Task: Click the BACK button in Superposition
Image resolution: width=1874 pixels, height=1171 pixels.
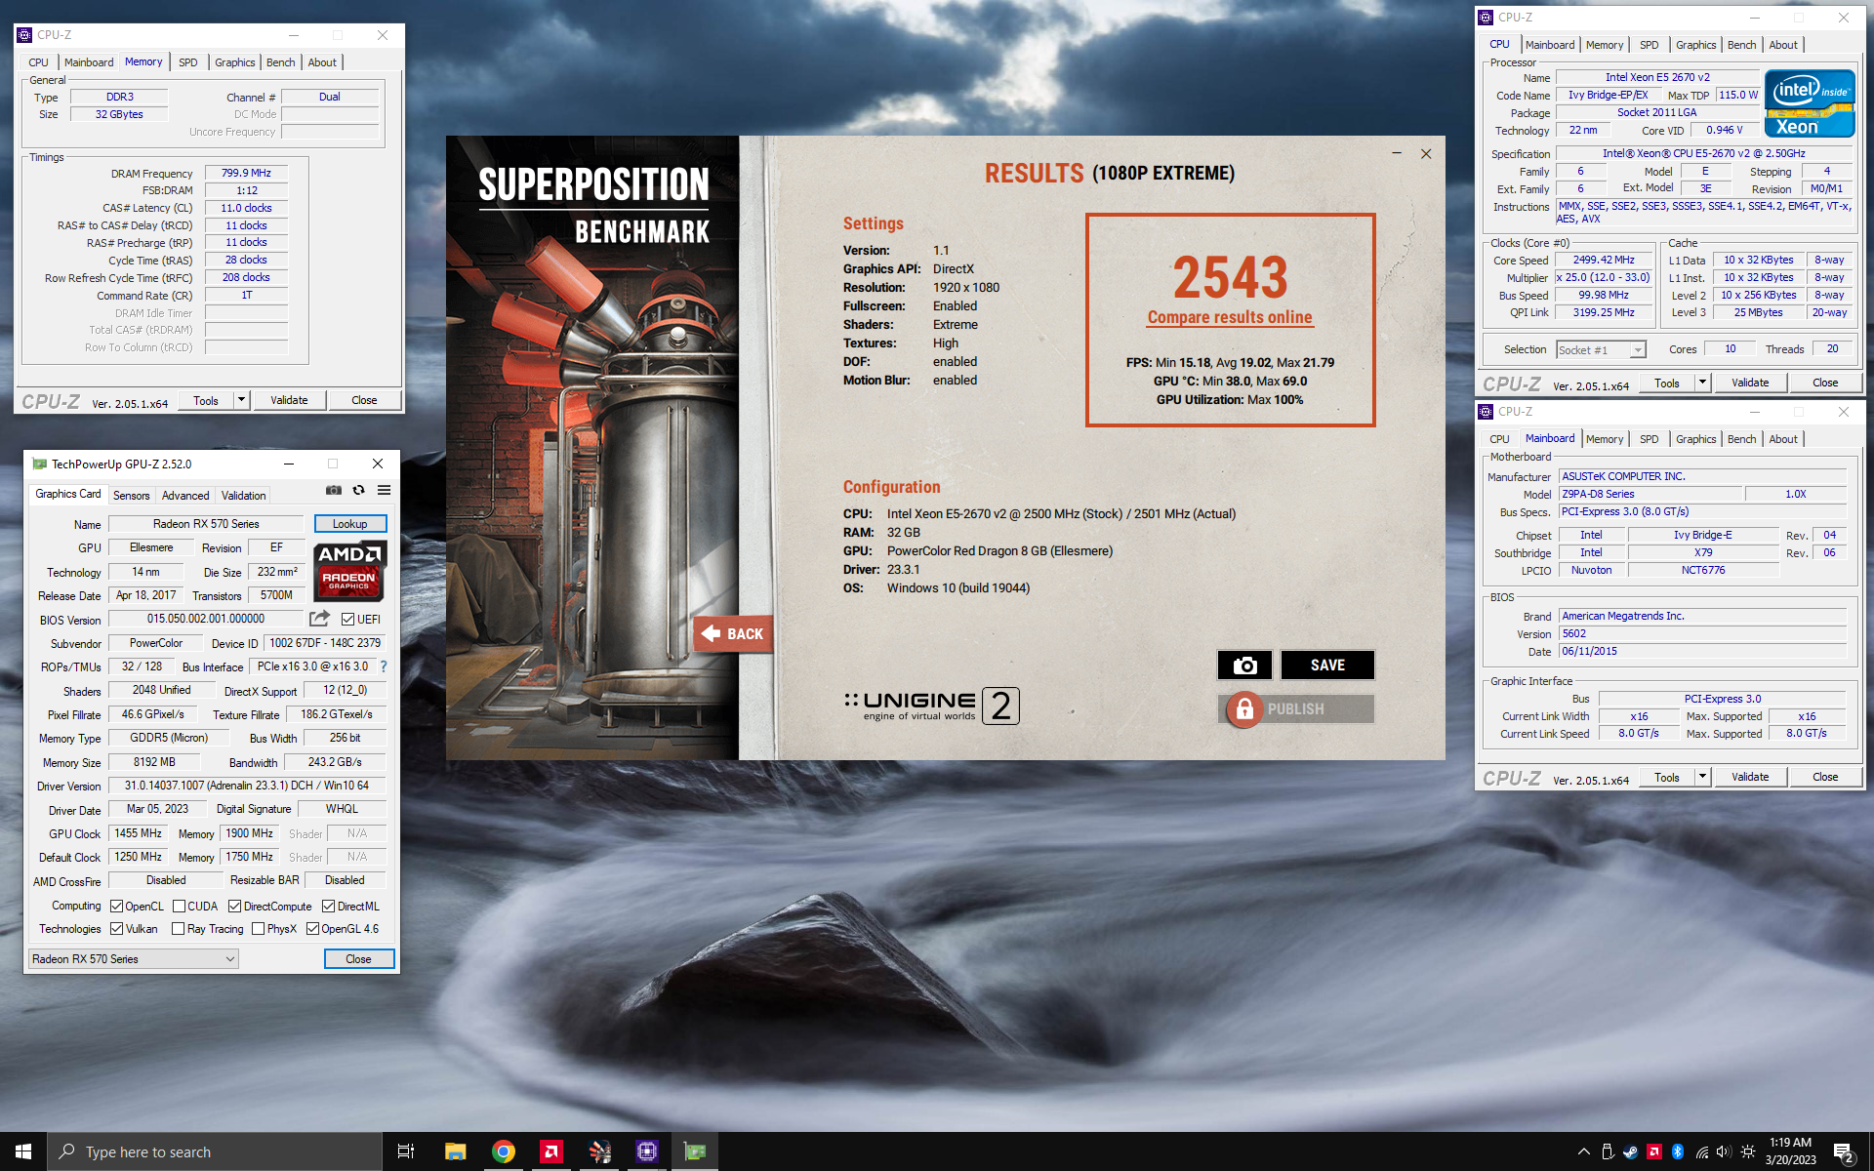Action: (x=733, y=634)
